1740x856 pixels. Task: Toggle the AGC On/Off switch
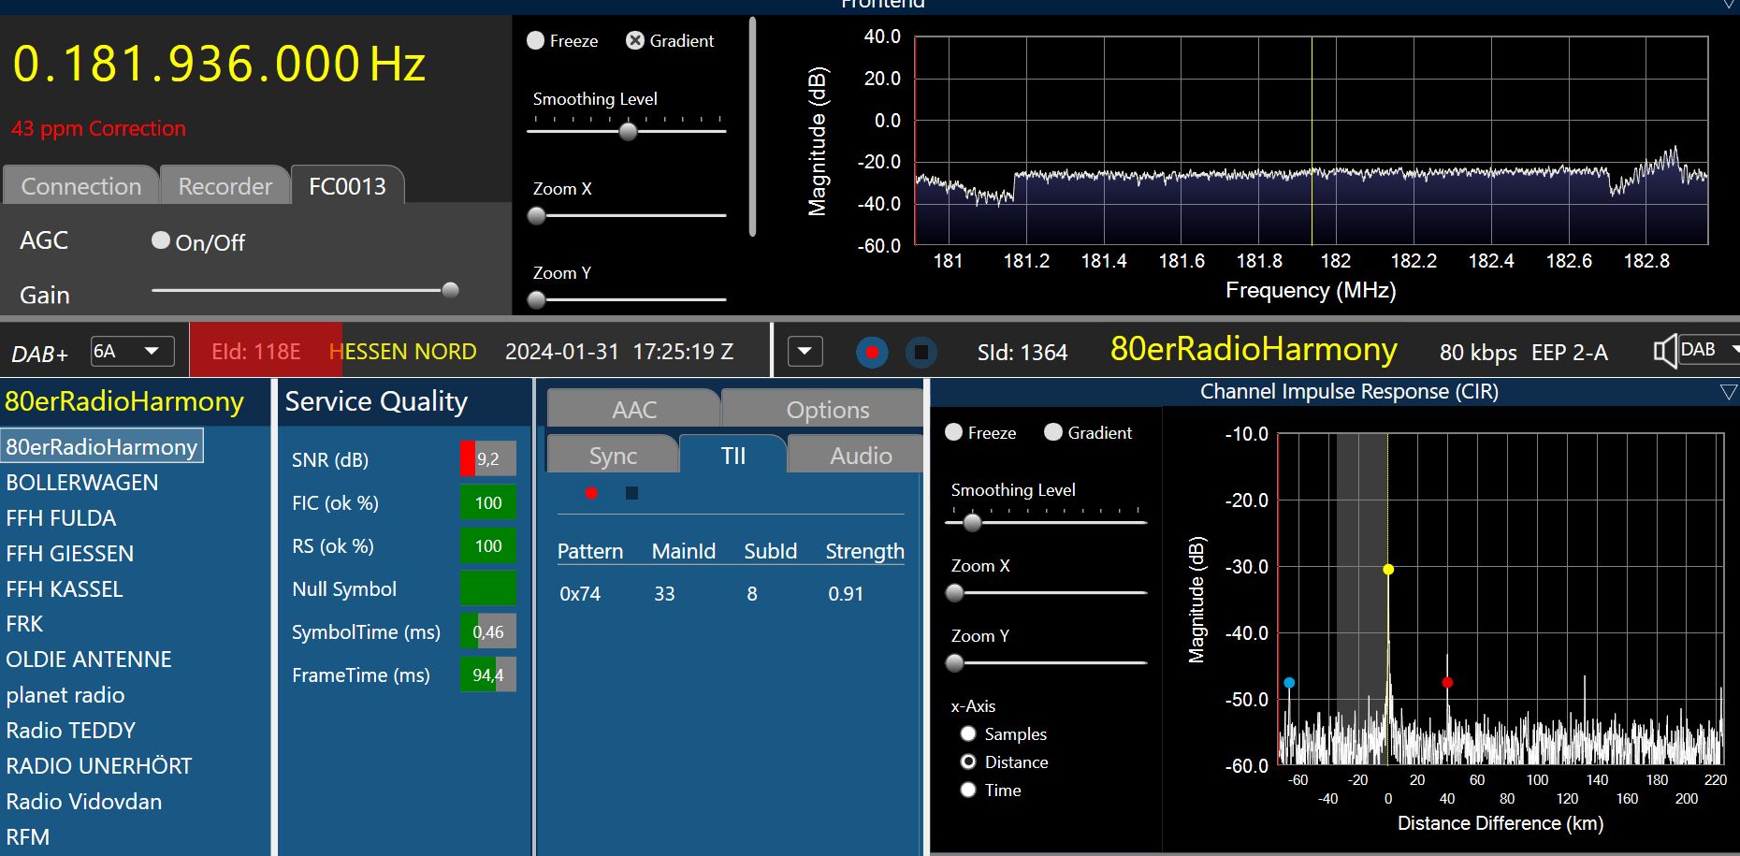point(161,241)
